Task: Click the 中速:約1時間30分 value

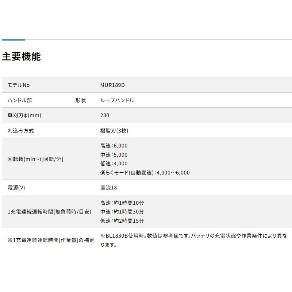Action: click(122, 212)
